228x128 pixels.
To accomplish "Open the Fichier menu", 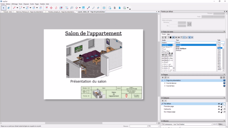I will coord(3,4).
